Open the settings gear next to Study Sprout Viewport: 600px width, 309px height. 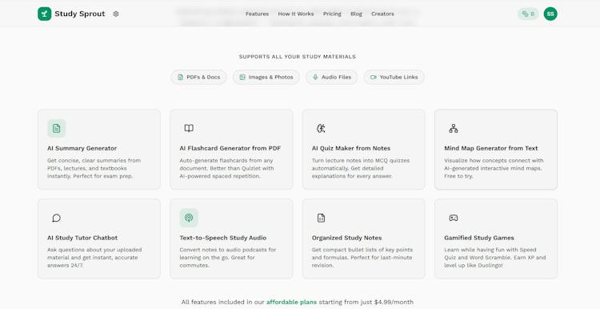point(116,14)
